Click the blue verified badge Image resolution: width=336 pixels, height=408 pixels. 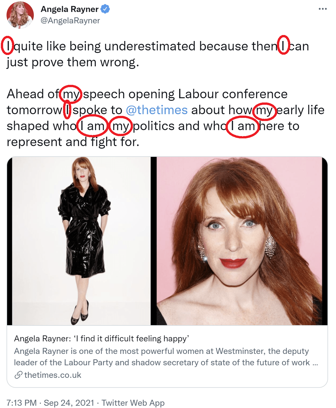tap(105, 9)
